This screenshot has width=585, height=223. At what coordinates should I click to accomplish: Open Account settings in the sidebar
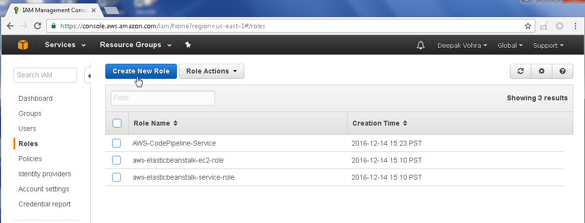point(44,189)
